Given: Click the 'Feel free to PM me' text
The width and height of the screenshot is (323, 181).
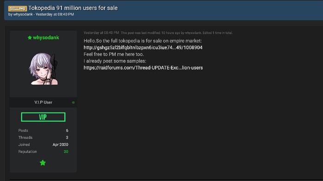Looking at the screenshot, I should pos(114,54).
